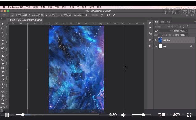The height and width of the screenshot is (120, 196).
Task: Click the video volume slider handle
Action: pos(143,115)
